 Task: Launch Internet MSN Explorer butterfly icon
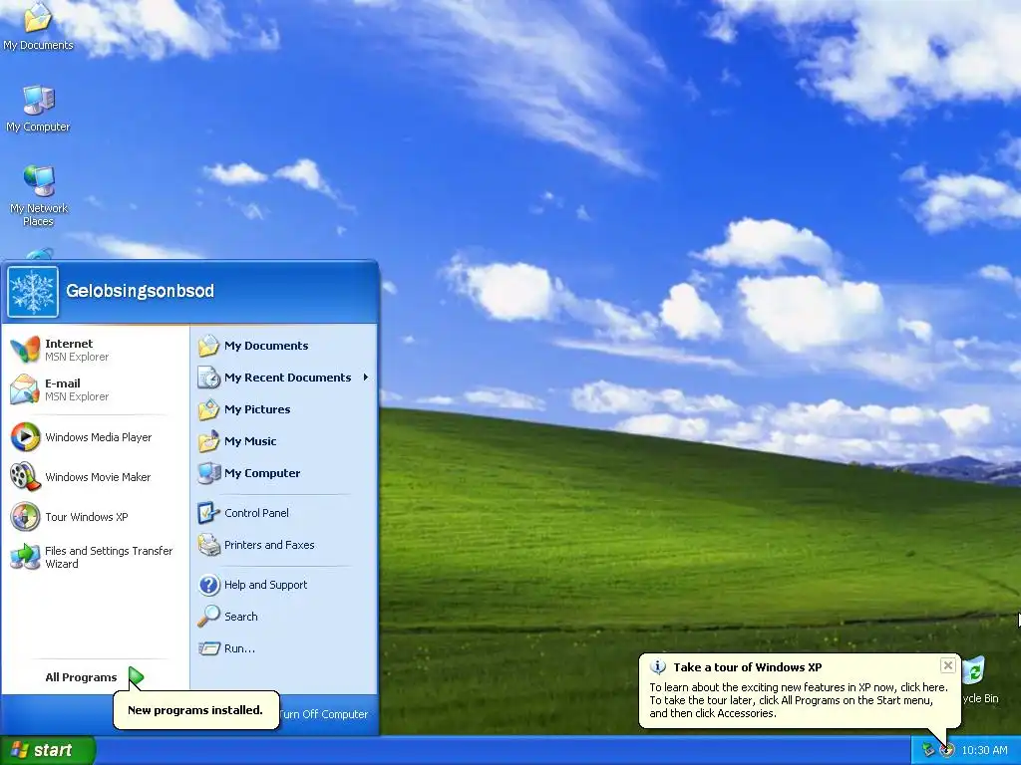[x=25, y=350]
